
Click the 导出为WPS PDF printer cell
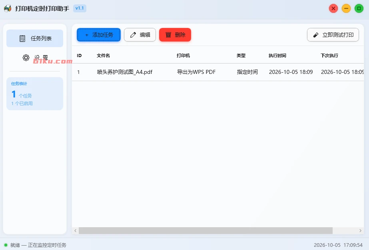196,72
